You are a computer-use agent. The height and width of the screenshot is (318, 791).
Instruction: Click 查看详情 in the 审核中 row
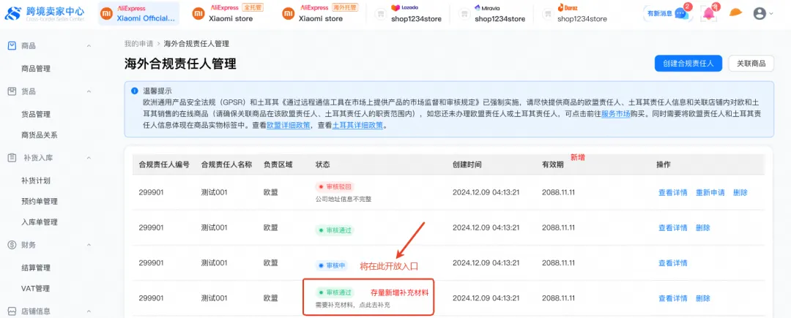tap(672, 262)
